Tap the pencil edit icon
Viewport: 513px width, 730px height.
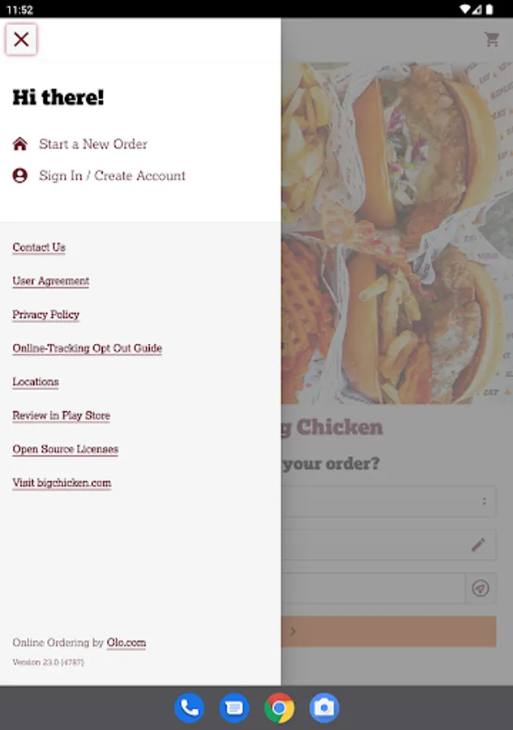(x=478, y=544)
